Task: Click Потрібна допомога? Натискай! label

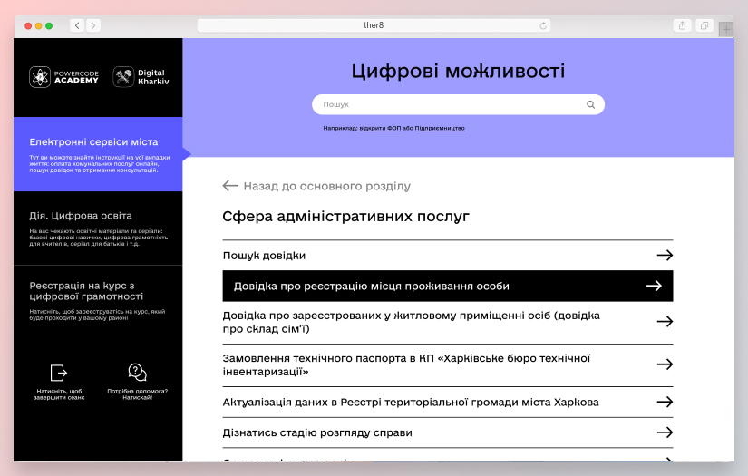Action: [138, 394]
